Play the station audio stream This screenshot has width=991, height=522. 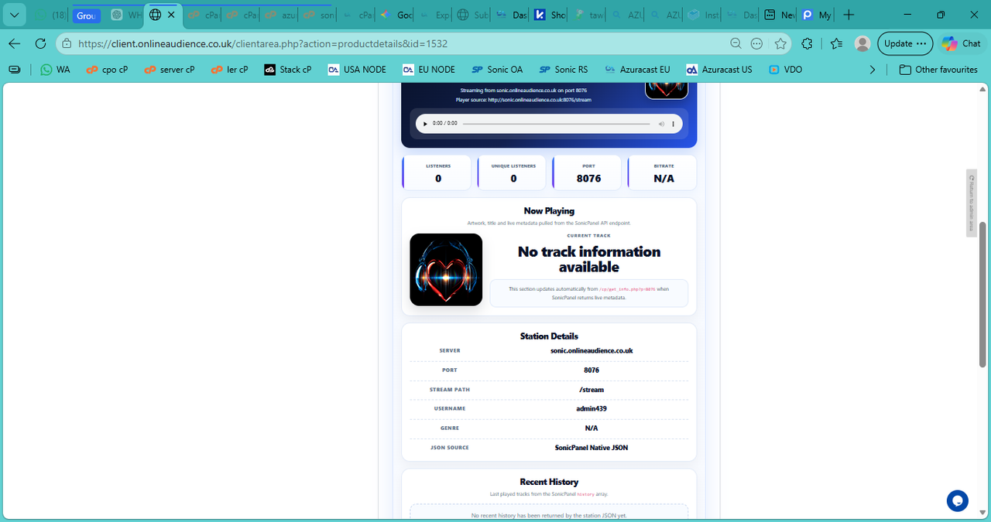pos(425,124)
